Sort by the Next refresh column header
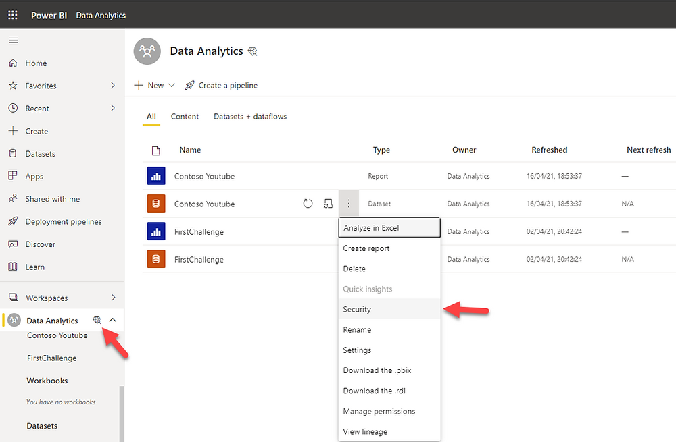The width and height of the screenshot is (676, 442). 649,150
